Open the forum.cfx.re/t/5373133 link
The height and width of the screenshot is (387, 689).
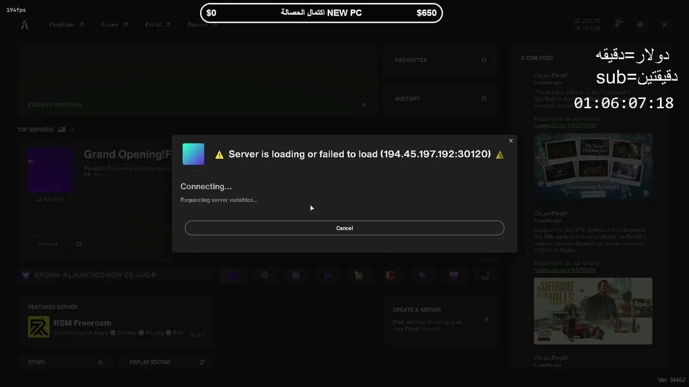click(x=565, y=125)
